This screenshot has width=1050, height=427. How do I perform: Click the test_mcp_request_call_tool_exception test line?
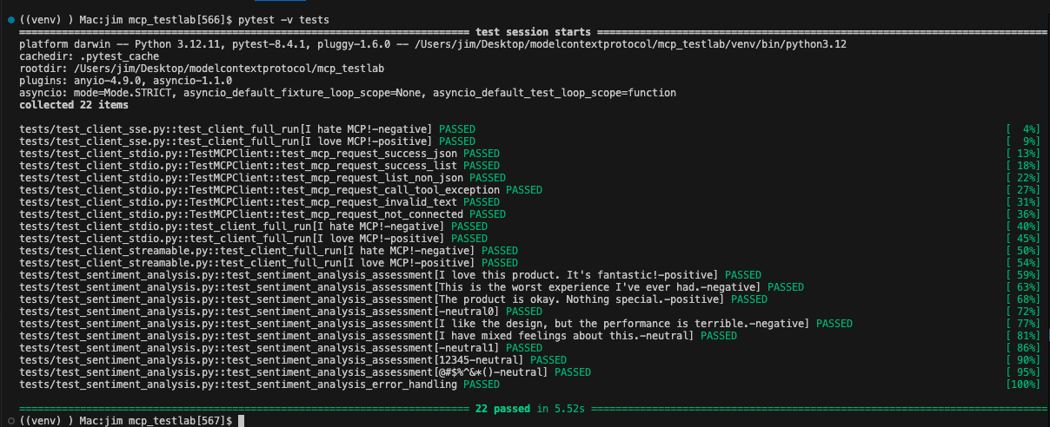click(281, 190)
